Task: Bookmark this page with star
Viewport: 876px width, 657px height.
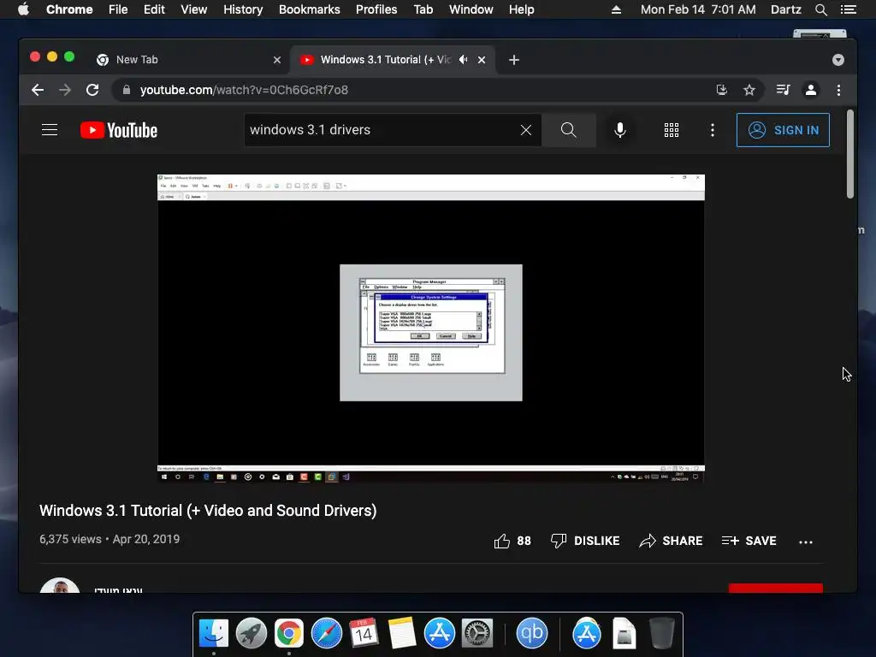Action: [749, 90]
